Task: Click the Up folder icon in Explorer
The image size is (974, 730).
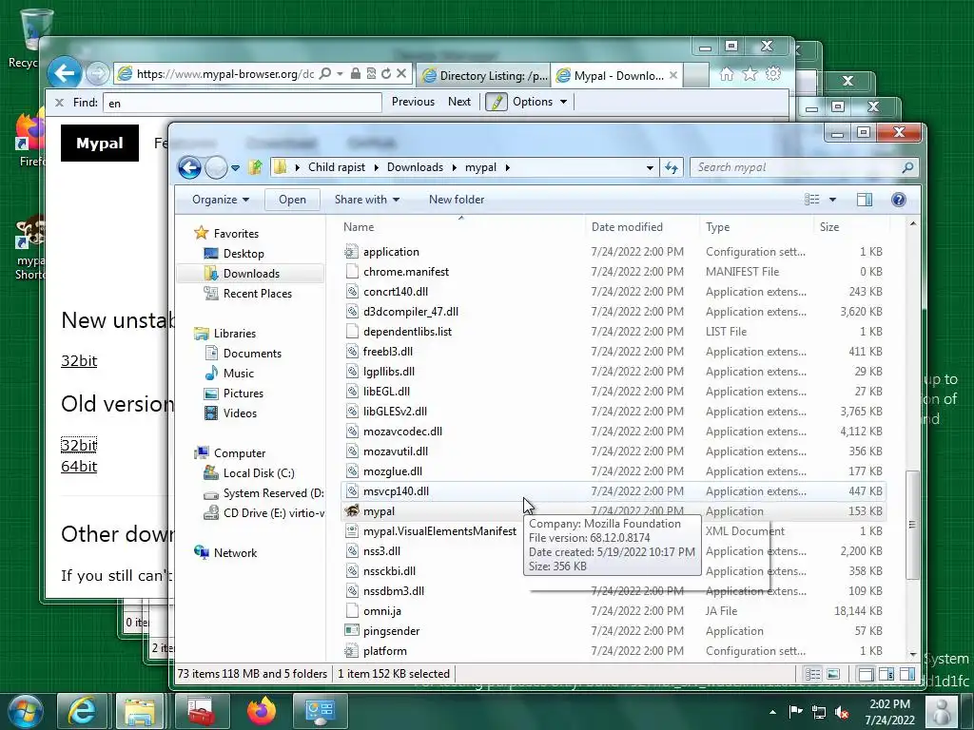Action: [x=255, y=167]
